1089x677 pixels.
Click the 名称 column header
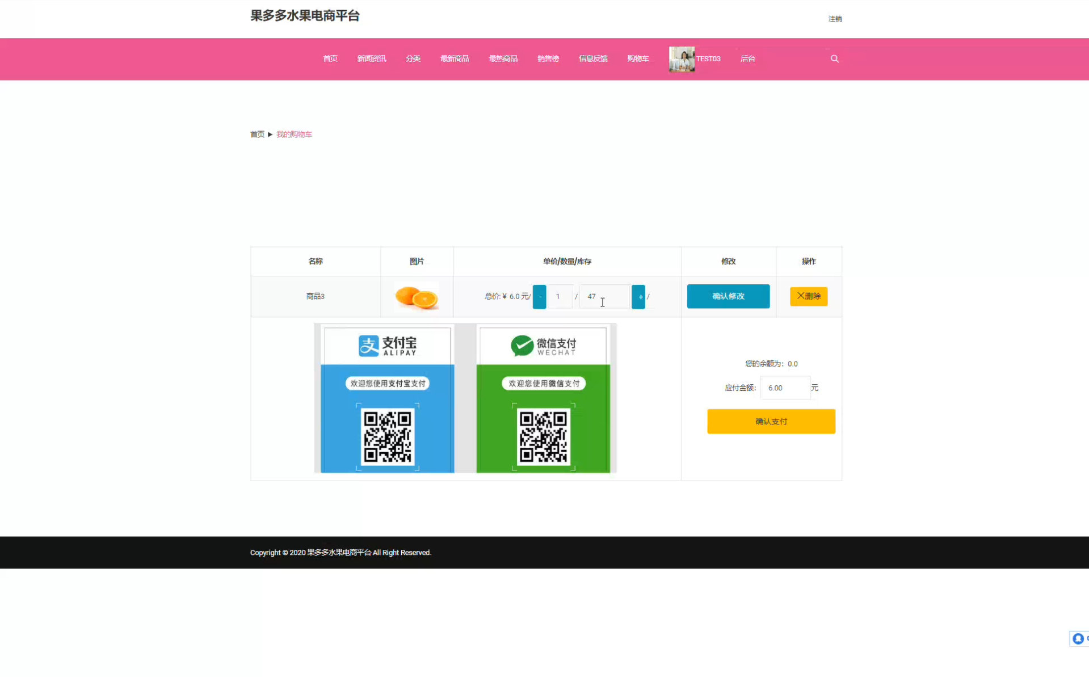click(x=316, y=261)
